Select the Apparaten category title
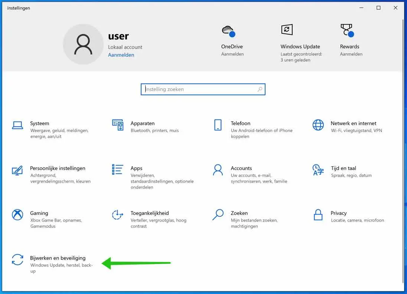The image size is (407, 294). pos(143,123)
